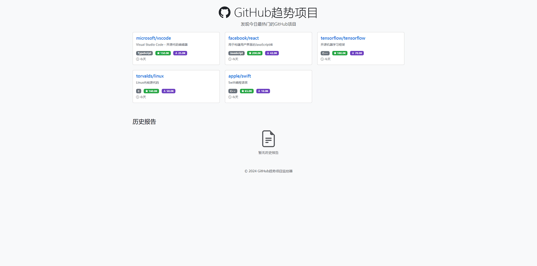Click the green 200.0K star badge on facebook/react
This screenshot has height=266, width=537.
click(x=254, y=53)
